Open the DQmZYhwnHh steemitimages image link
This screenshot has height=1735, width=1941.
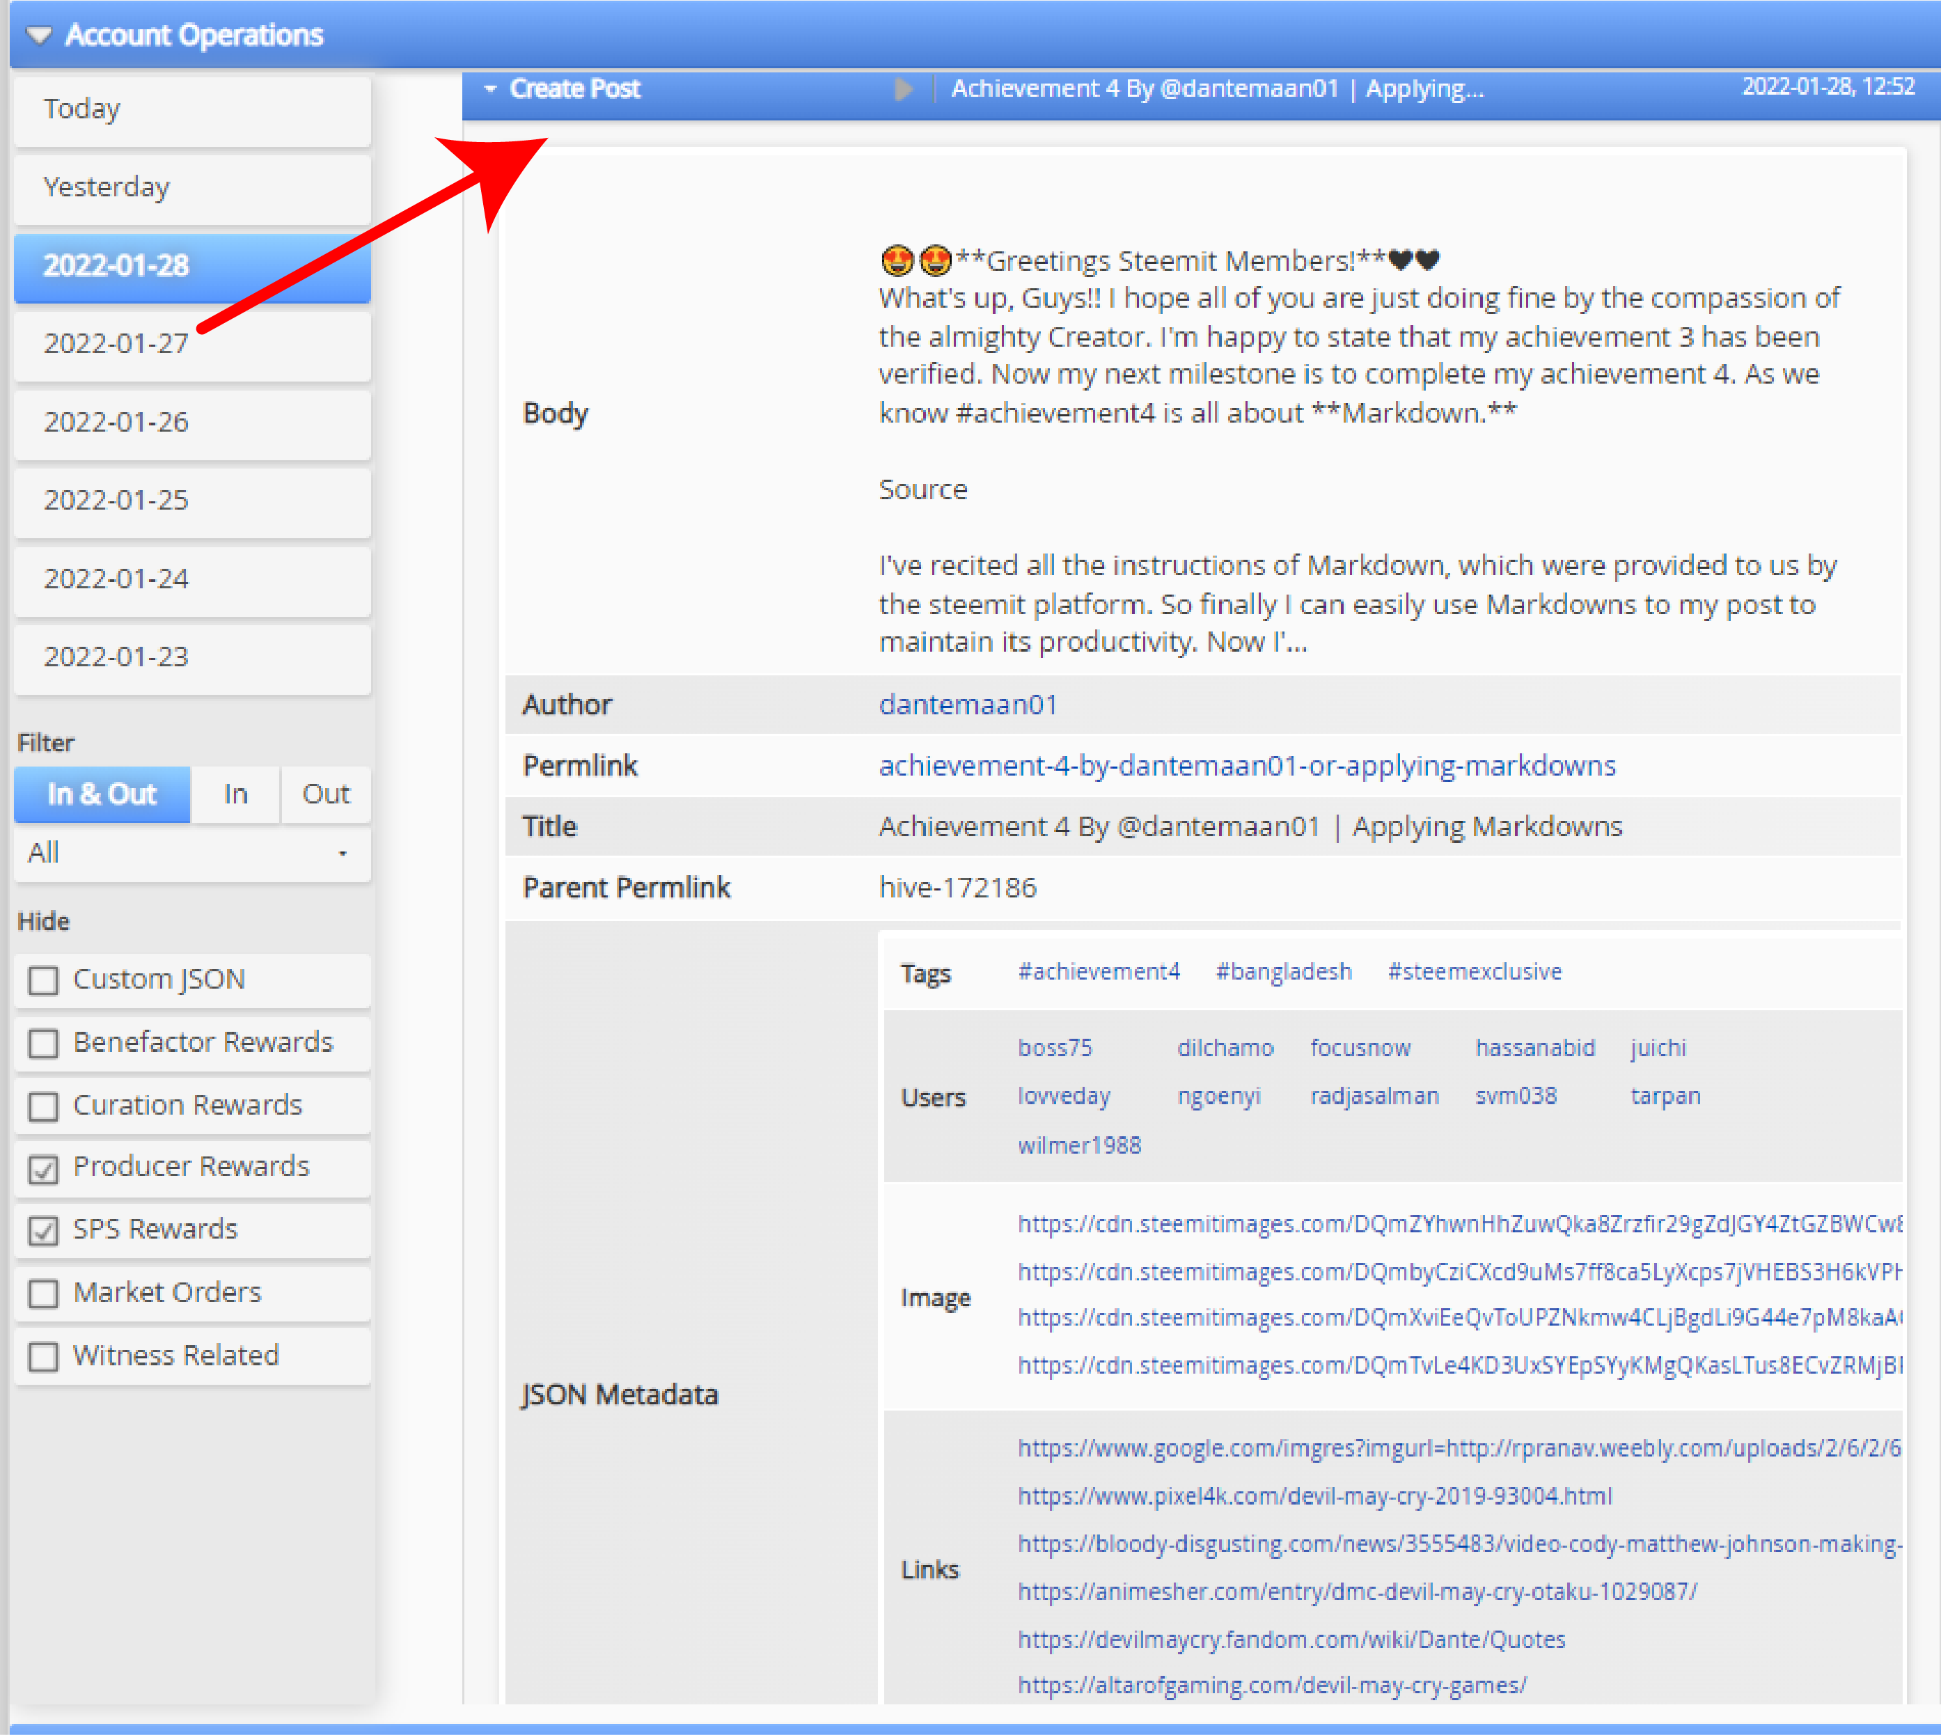coord(1459,1224)
